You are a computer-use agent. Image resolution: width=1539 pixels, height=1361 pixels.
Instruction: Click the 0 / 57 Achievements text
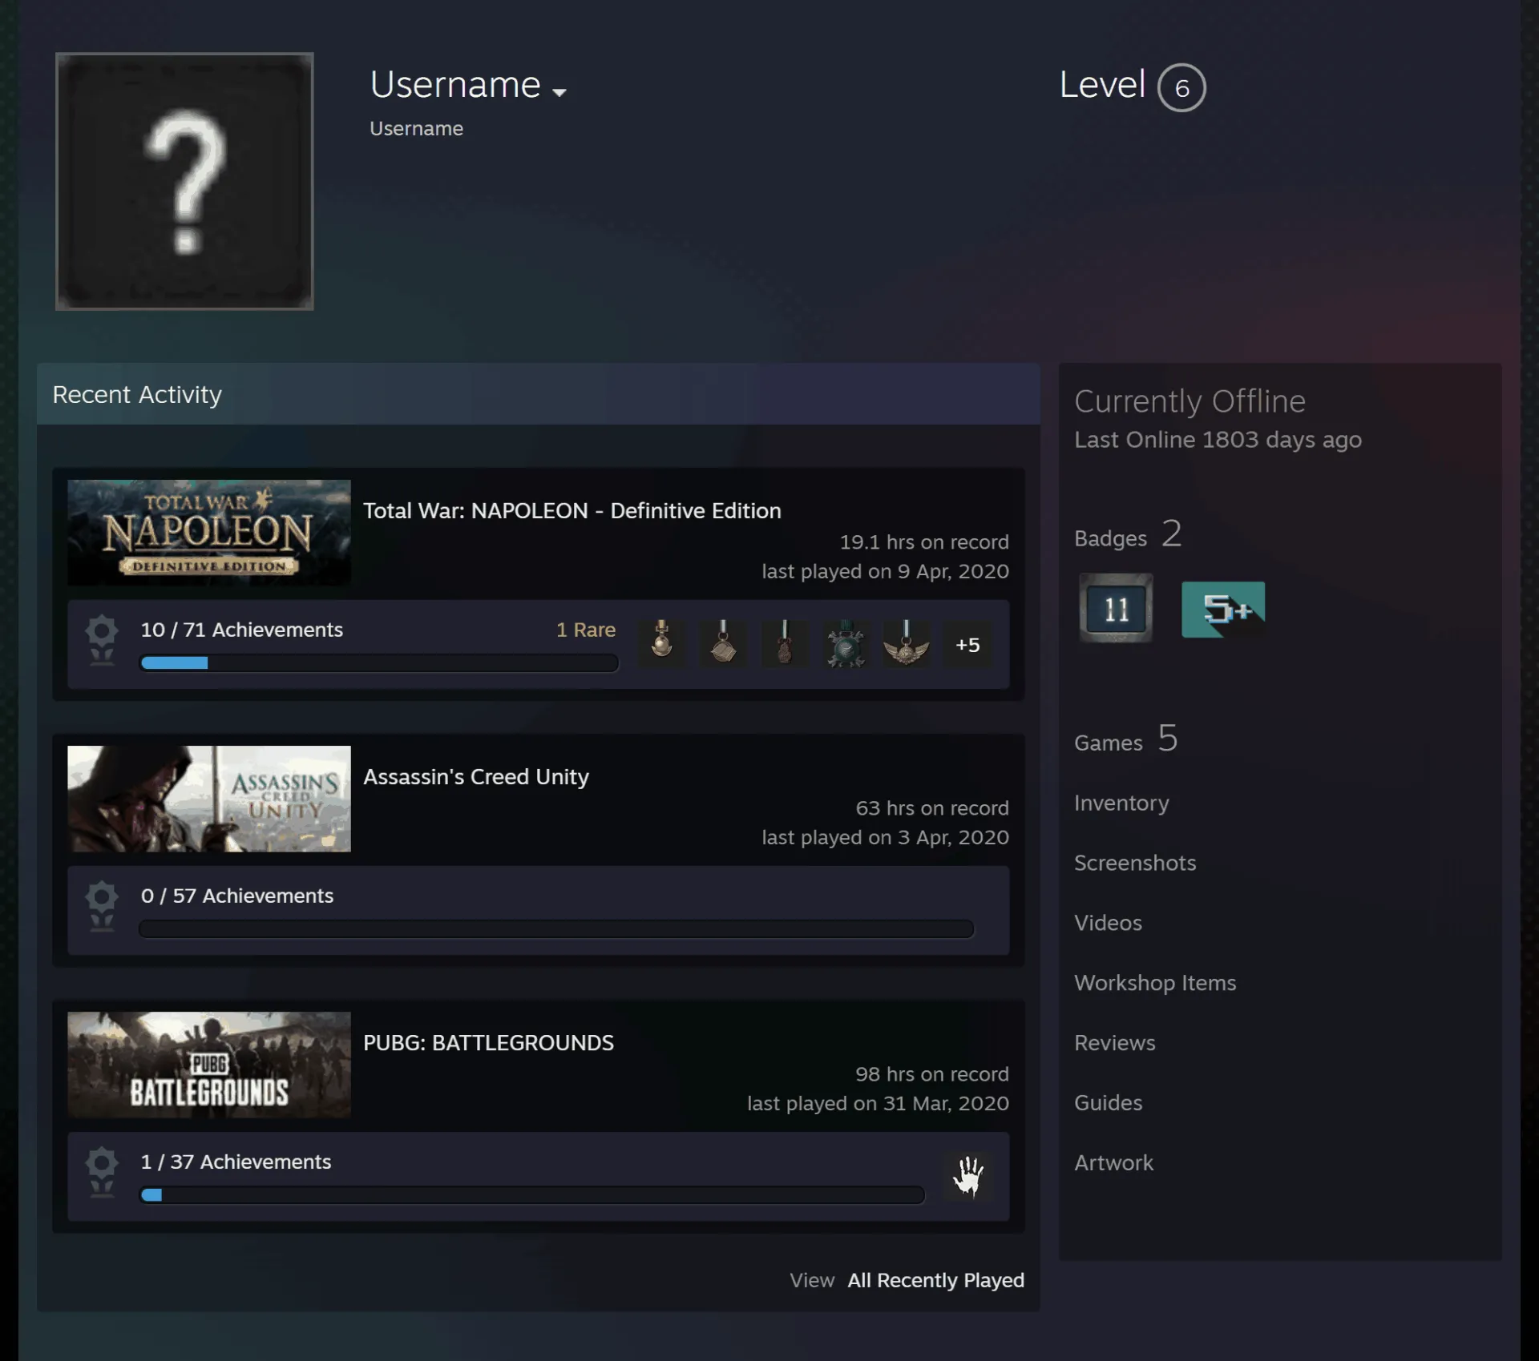point(237,896)
